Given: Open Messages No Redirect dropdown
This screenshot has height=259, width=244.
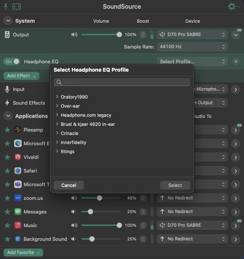Looking at the screenshot, I should point(192,212).
